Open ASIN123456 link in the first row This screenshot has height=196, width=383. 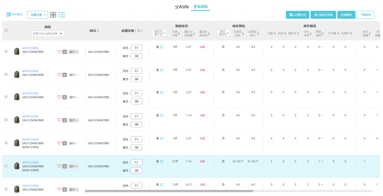pyautogui.click(x=30, y=48)
